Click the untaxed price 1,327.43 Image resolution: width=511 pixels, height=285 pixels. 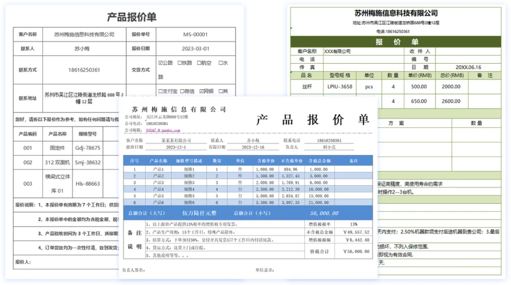(291, 176)
